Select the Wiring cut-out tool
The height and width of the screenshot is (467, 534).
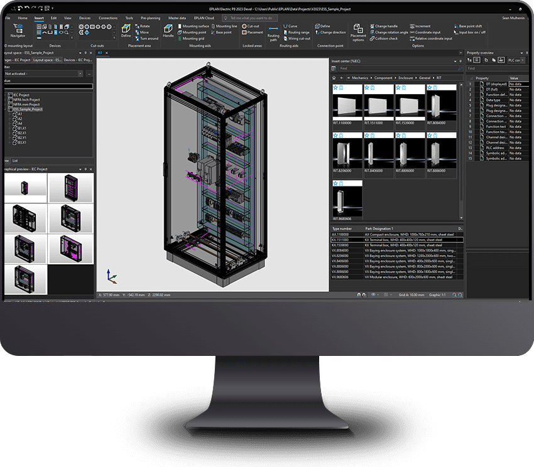[x=297, y=38]
